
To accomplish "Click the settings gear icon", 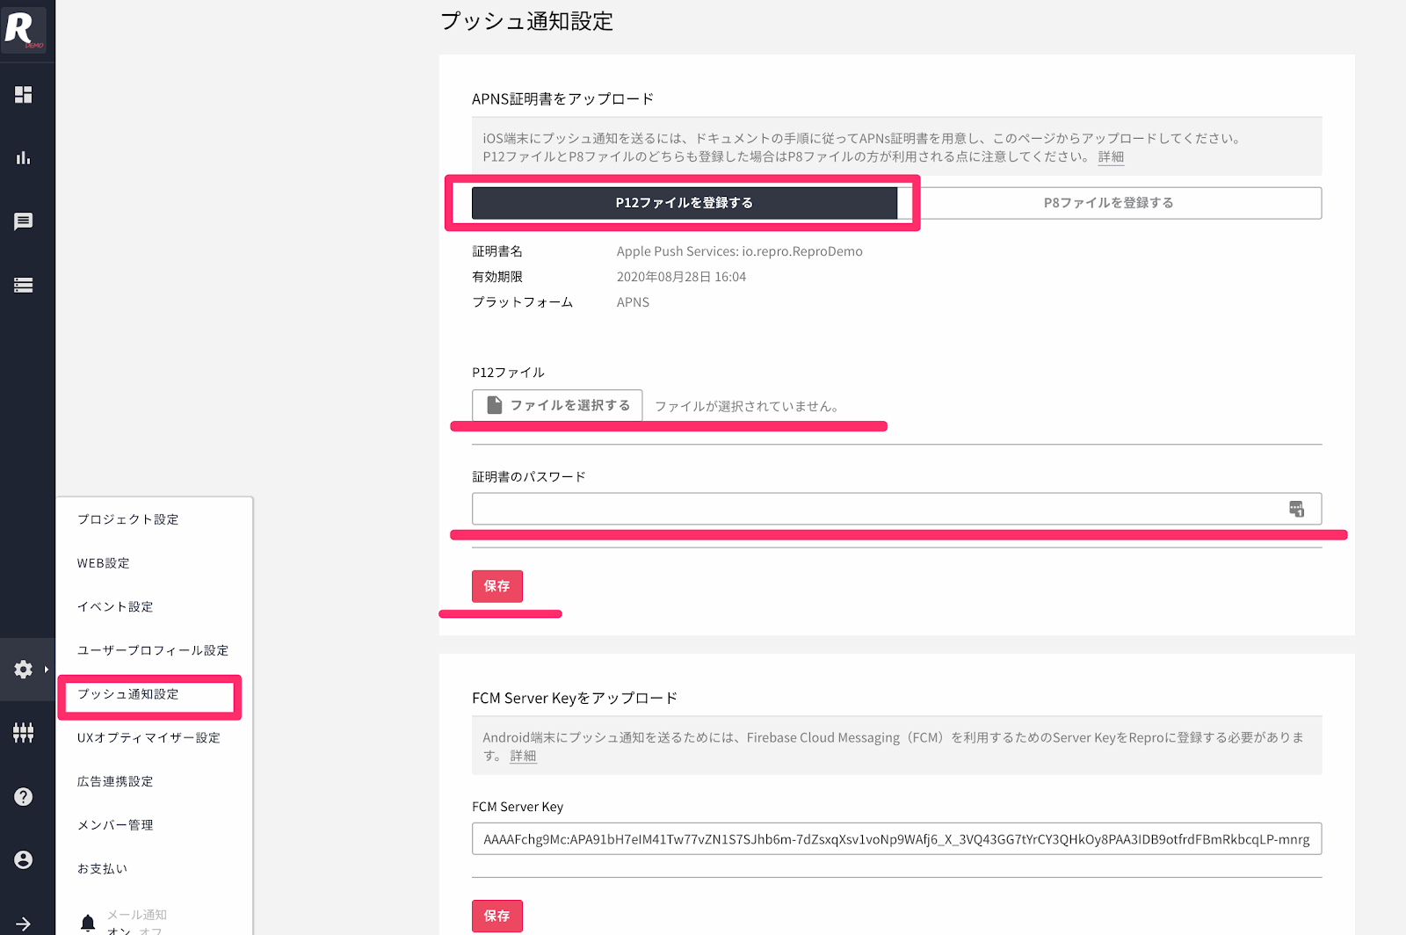I will [x=24, y=670].
